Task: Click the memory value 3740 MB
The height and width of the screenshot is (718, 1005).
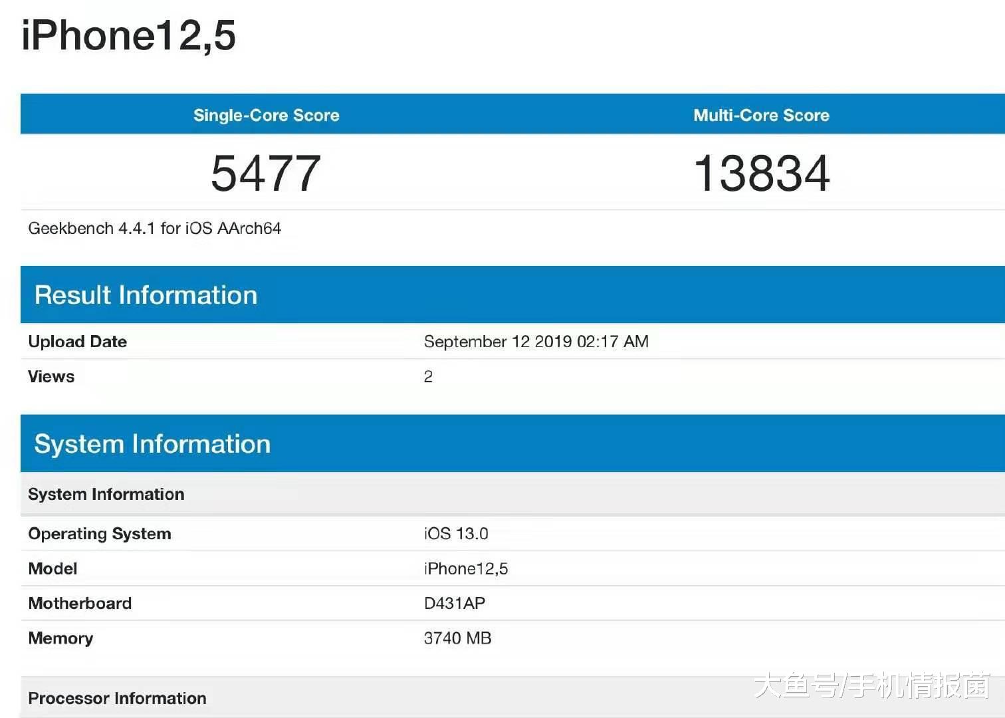Action: [x=458, y=638]
